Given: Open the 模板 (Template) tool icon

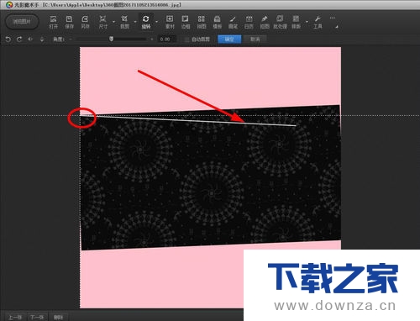Looking at the screenshot, I should point(217,22).
